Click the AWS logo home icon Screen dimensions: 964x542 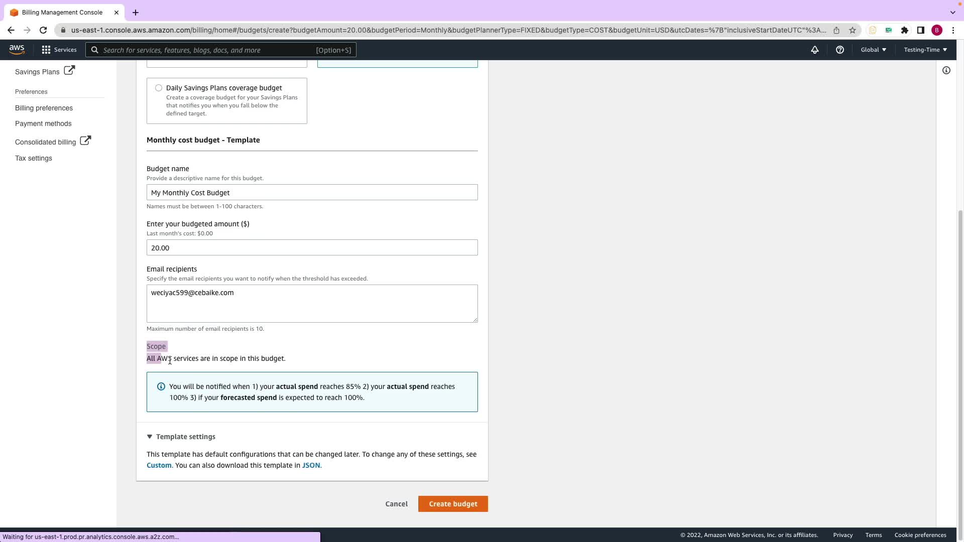tap(17, 49)
